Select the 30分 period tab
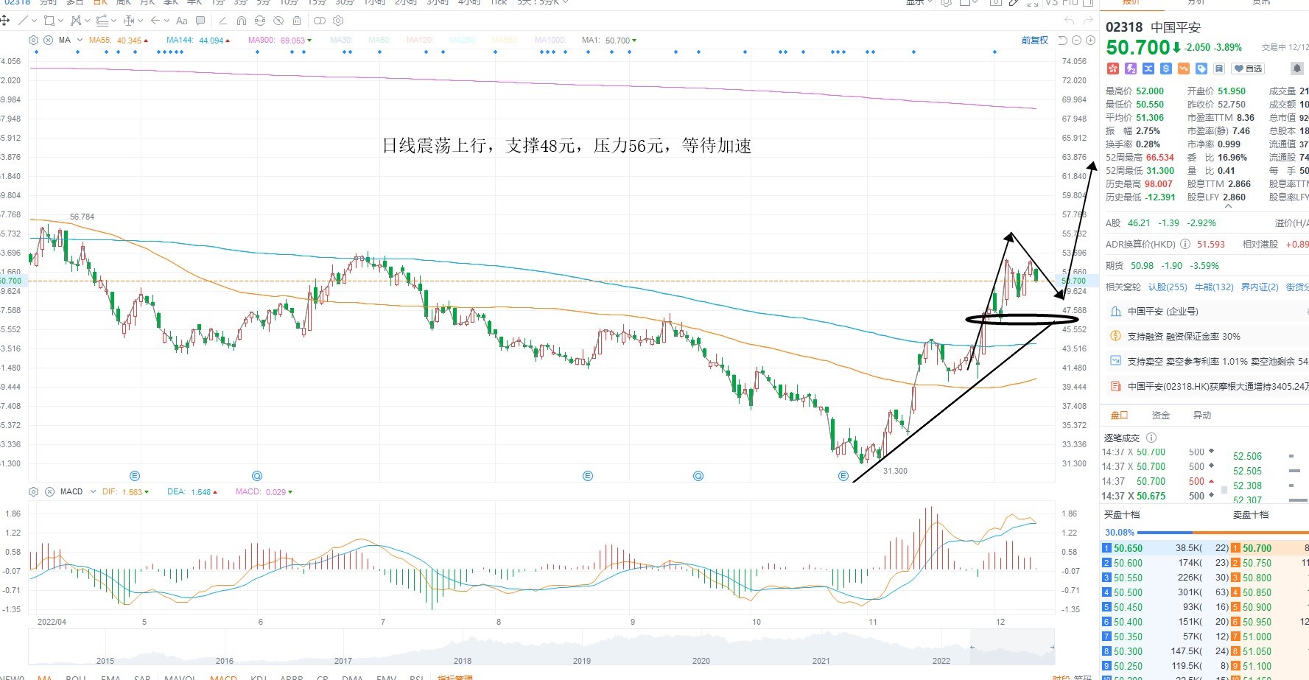Screen dimensions: 1309x680 pos(345,2)
